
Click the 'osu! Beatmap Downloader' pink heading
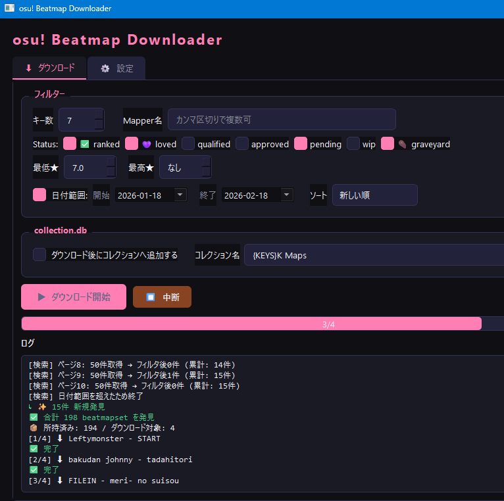pyautogui.click(x=117, y=40)
